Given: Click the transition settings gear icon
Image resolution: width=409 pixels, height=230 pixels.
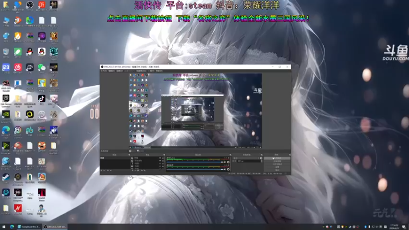Looking at the screenshot, I should pyautogui.click(x=261, y=158).
